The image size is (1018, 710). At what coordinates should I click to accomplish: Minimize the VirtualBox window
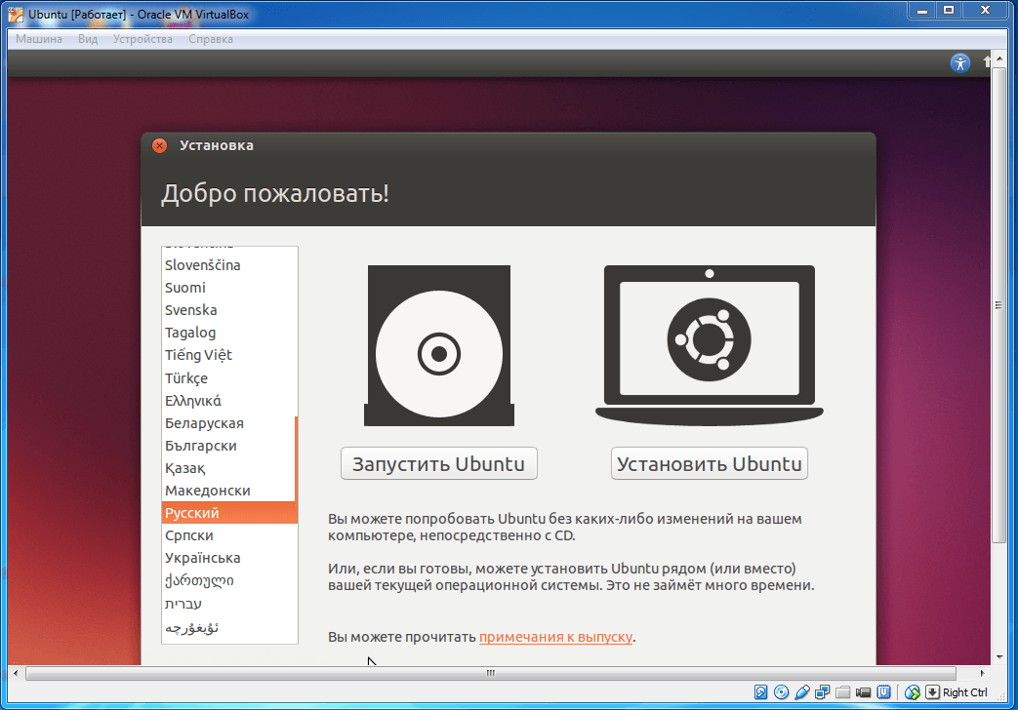tap(922, 10)
